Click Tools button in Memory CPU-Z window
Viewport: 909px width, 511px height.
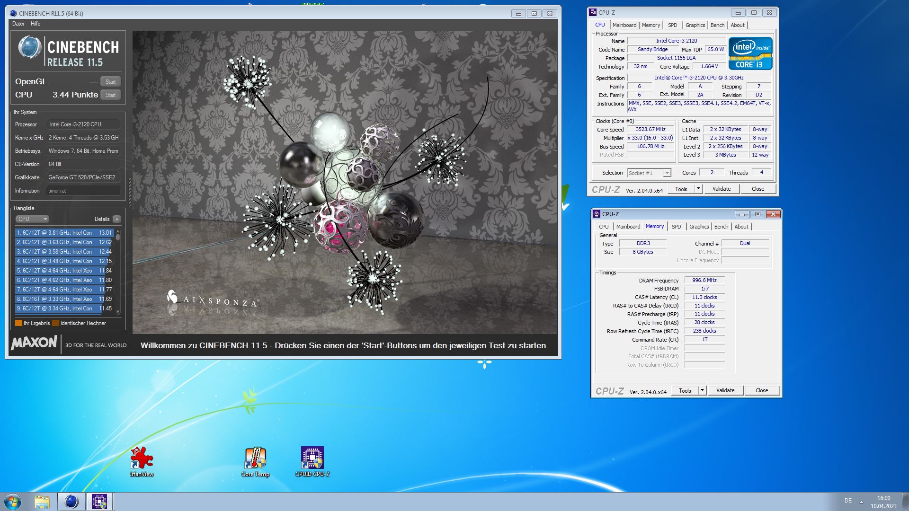coord(685,390)
